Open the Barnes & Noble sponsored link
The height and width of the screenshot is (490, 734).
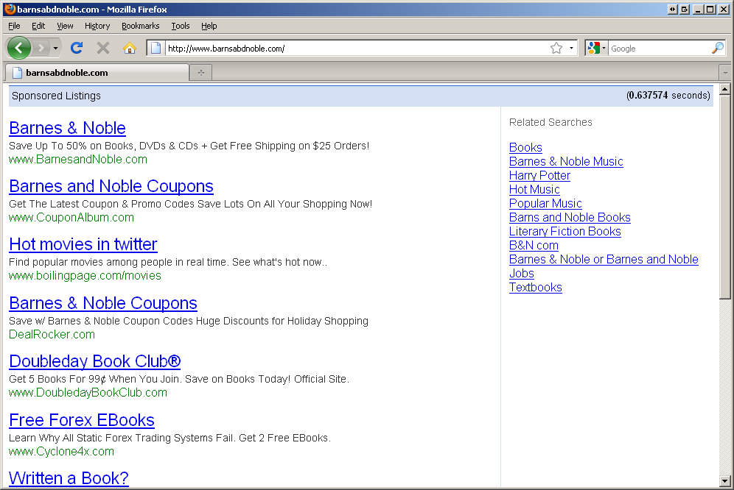tap(67, 128)
